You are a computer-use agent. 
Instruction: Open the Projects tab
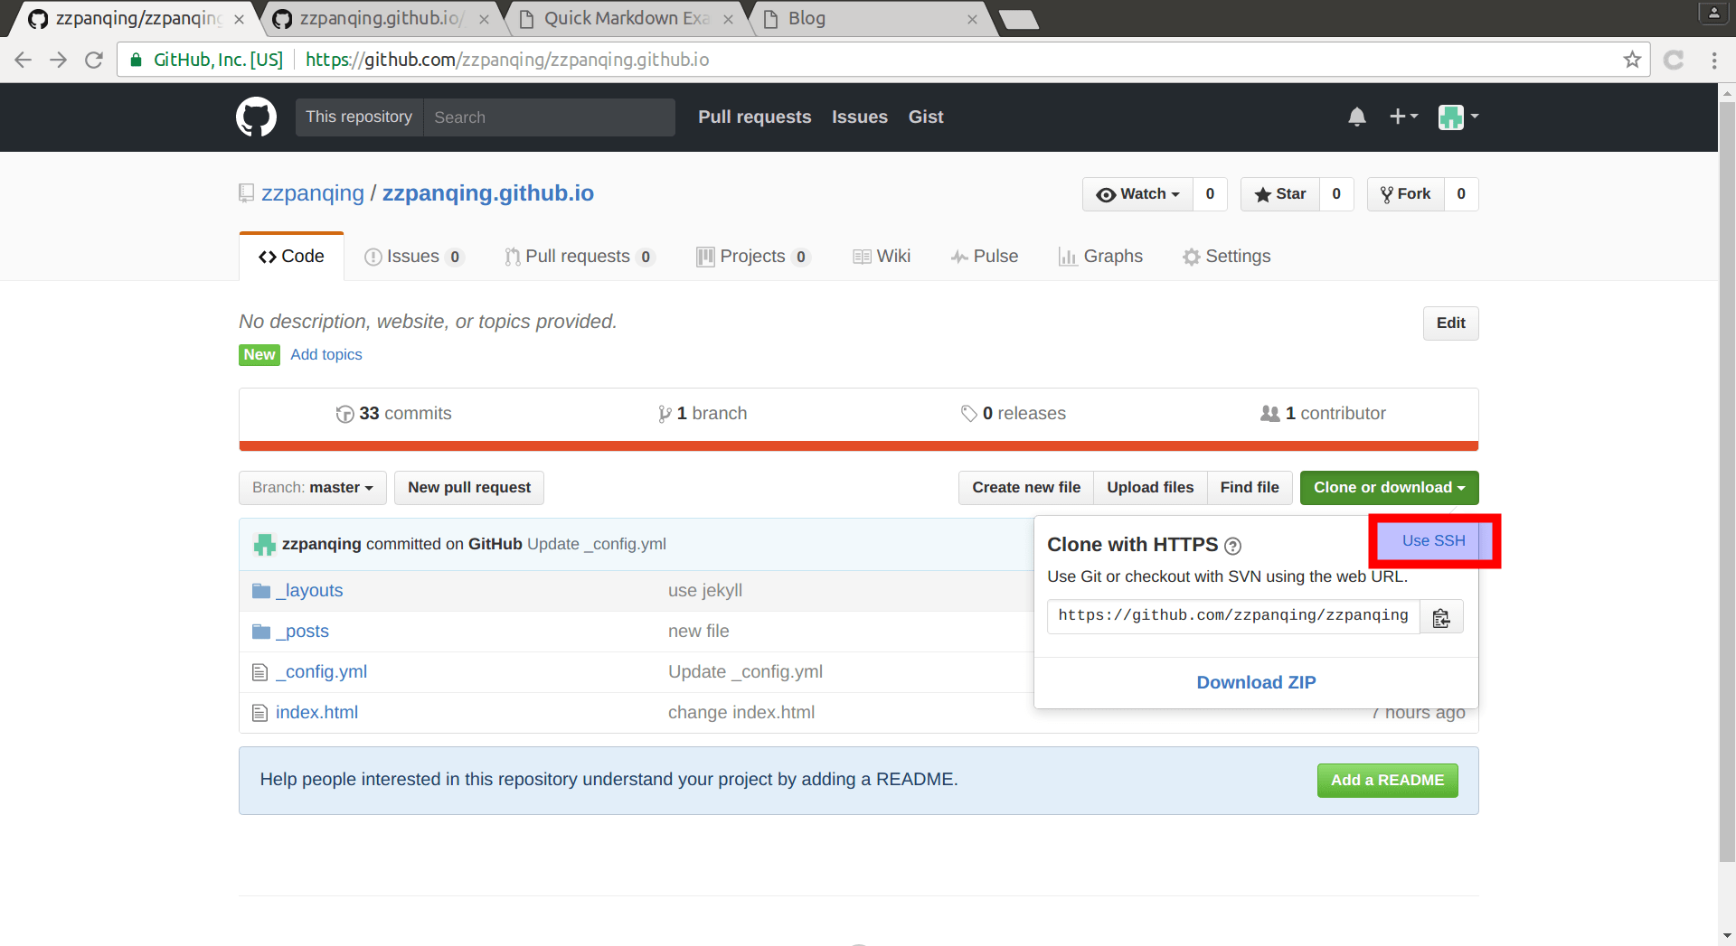point(753,257)
